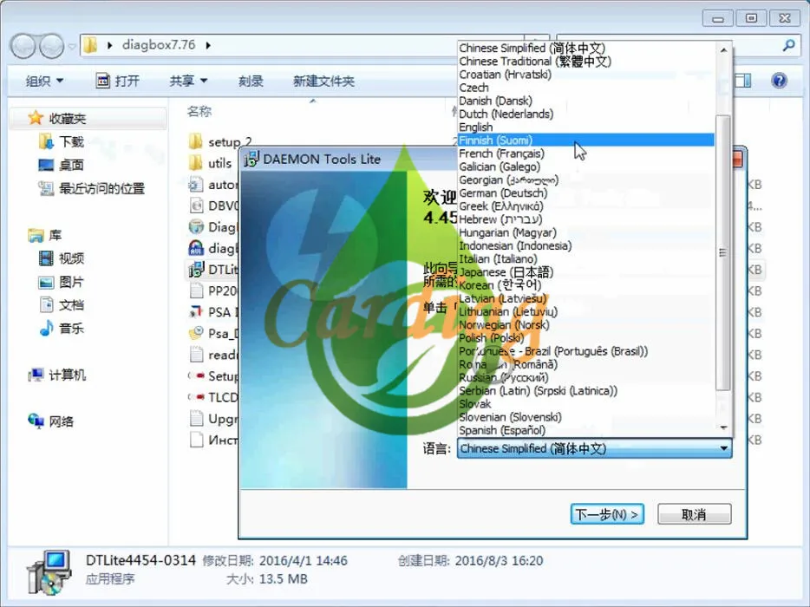This screenshot has width=810, height=607.
Task: Select Dutch (Nederlands) option
Action: tap(585, 114)
